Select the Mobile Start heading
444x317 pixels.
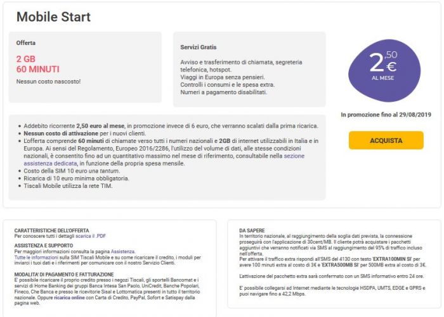(53, 16)
